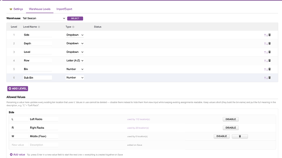282x158 pixels.
Task: Move the Level row down
Action: (267, 52)
